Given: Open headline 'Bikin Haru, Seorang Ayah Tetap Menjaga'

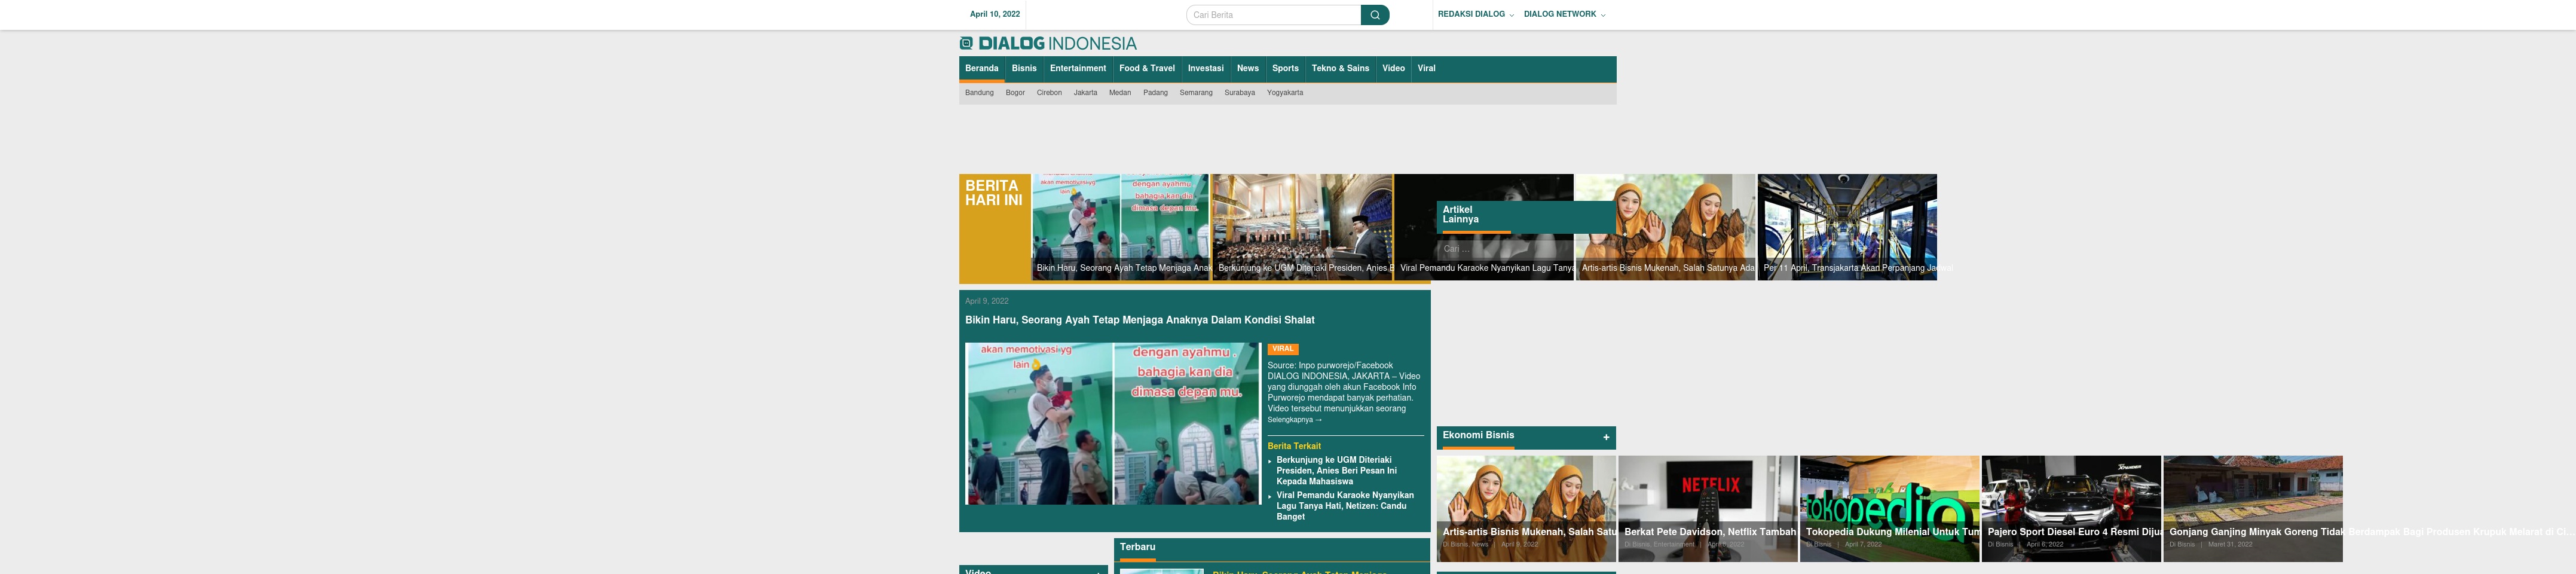Looking at the screenshot, I should coord(1139,320).
